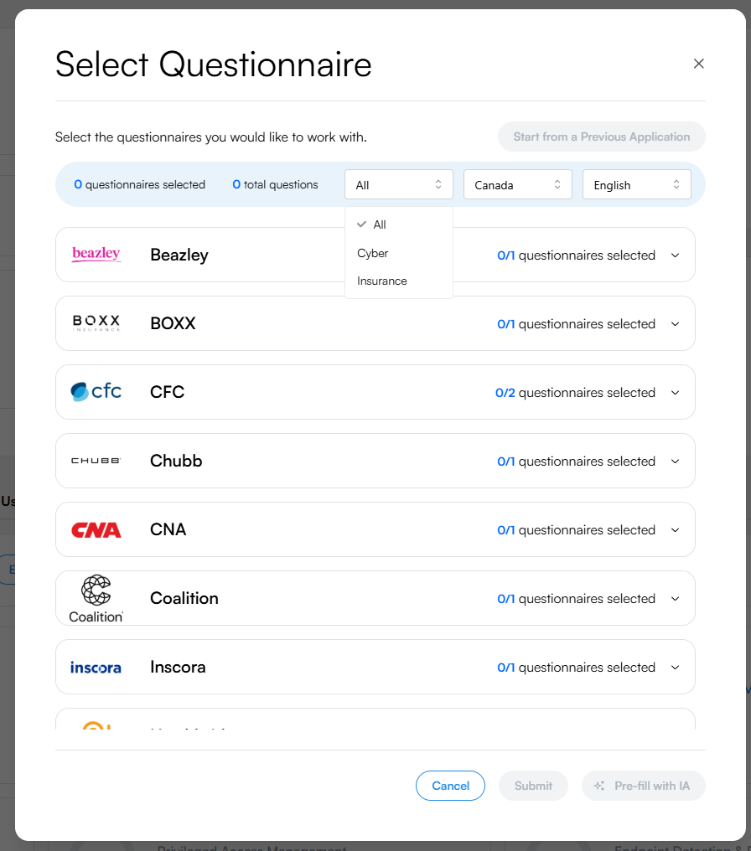Click the BOXX Insurance logo
This screenshot has height=851, width=751.
coord(96,323)
